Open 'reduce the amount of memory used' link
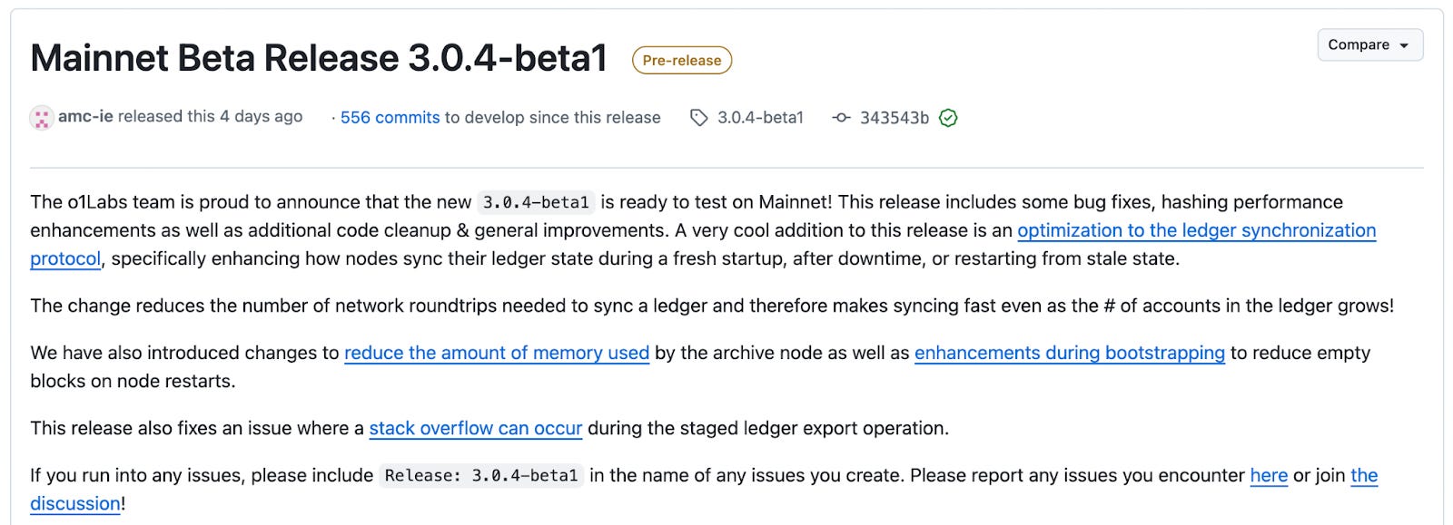Image resolution: width=1453 pixels, height=525 pixels. (x=497, y=353)
